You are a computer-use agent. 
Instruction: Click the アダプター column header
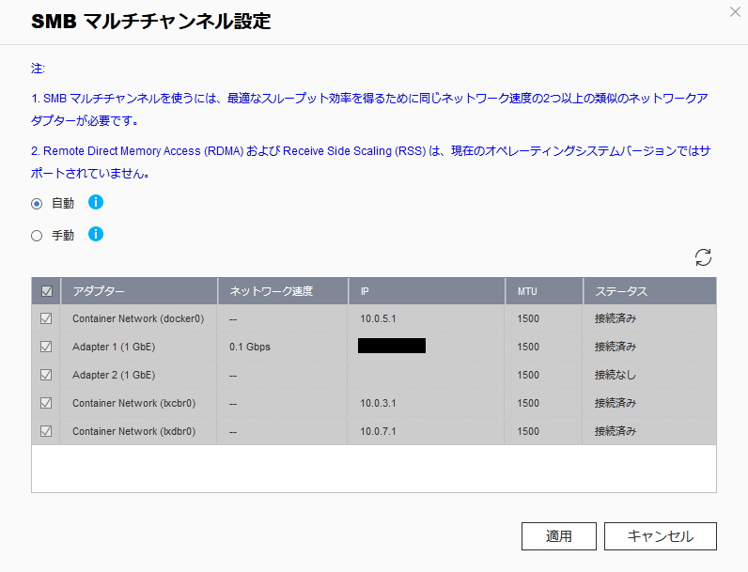click(x=99, y=291)
